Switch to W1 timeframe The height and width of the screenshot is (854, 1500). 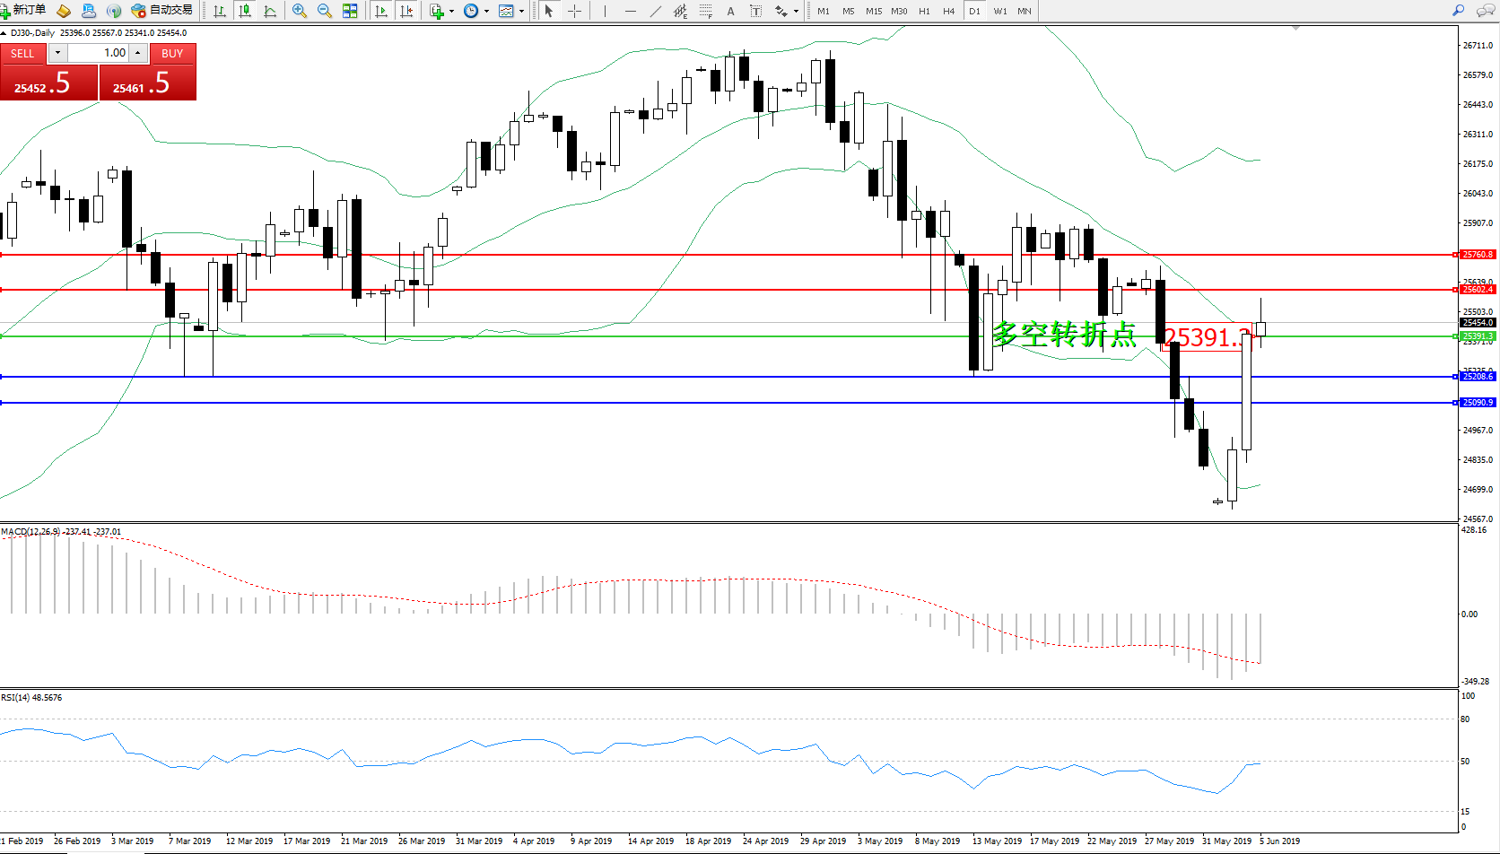tap(999, 11)
